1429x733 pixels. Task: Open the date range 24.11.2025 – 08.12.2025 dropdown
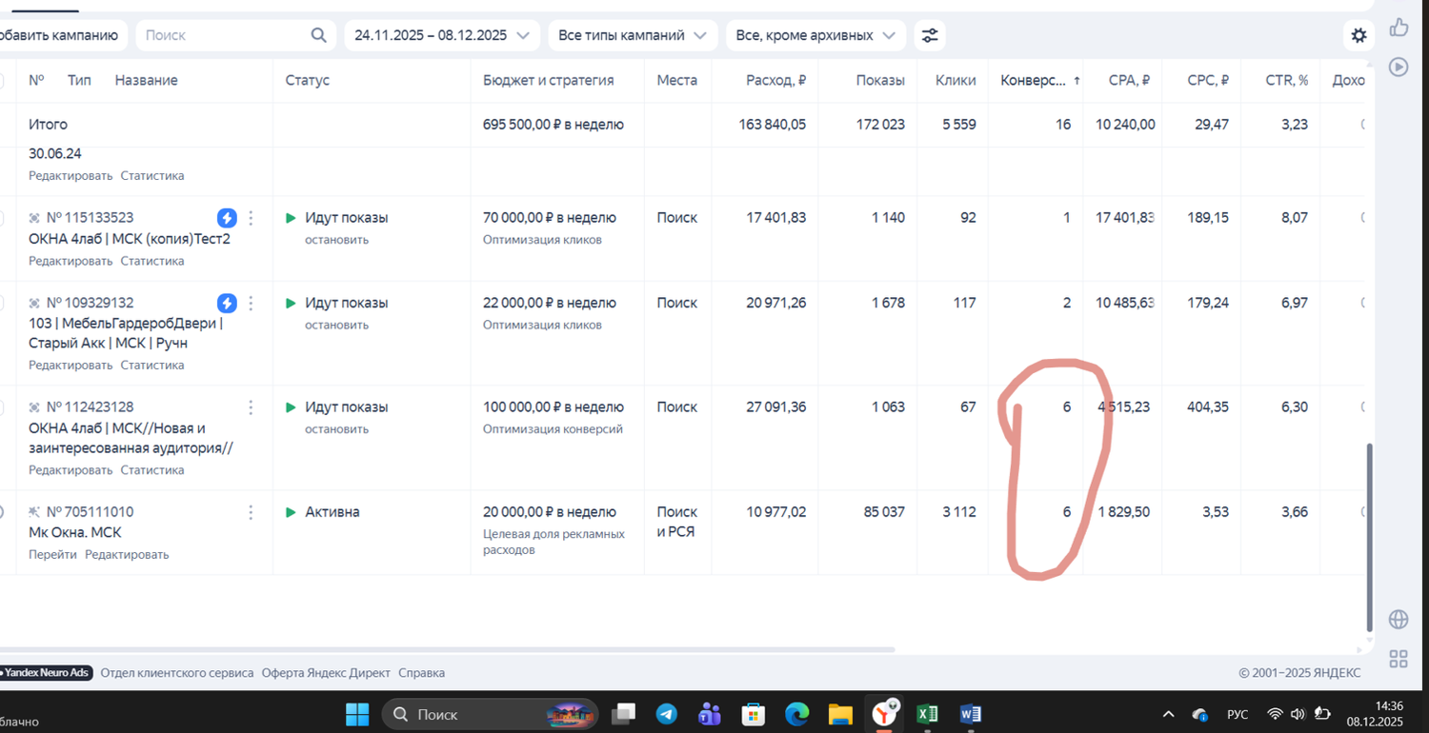click(442, 35)
